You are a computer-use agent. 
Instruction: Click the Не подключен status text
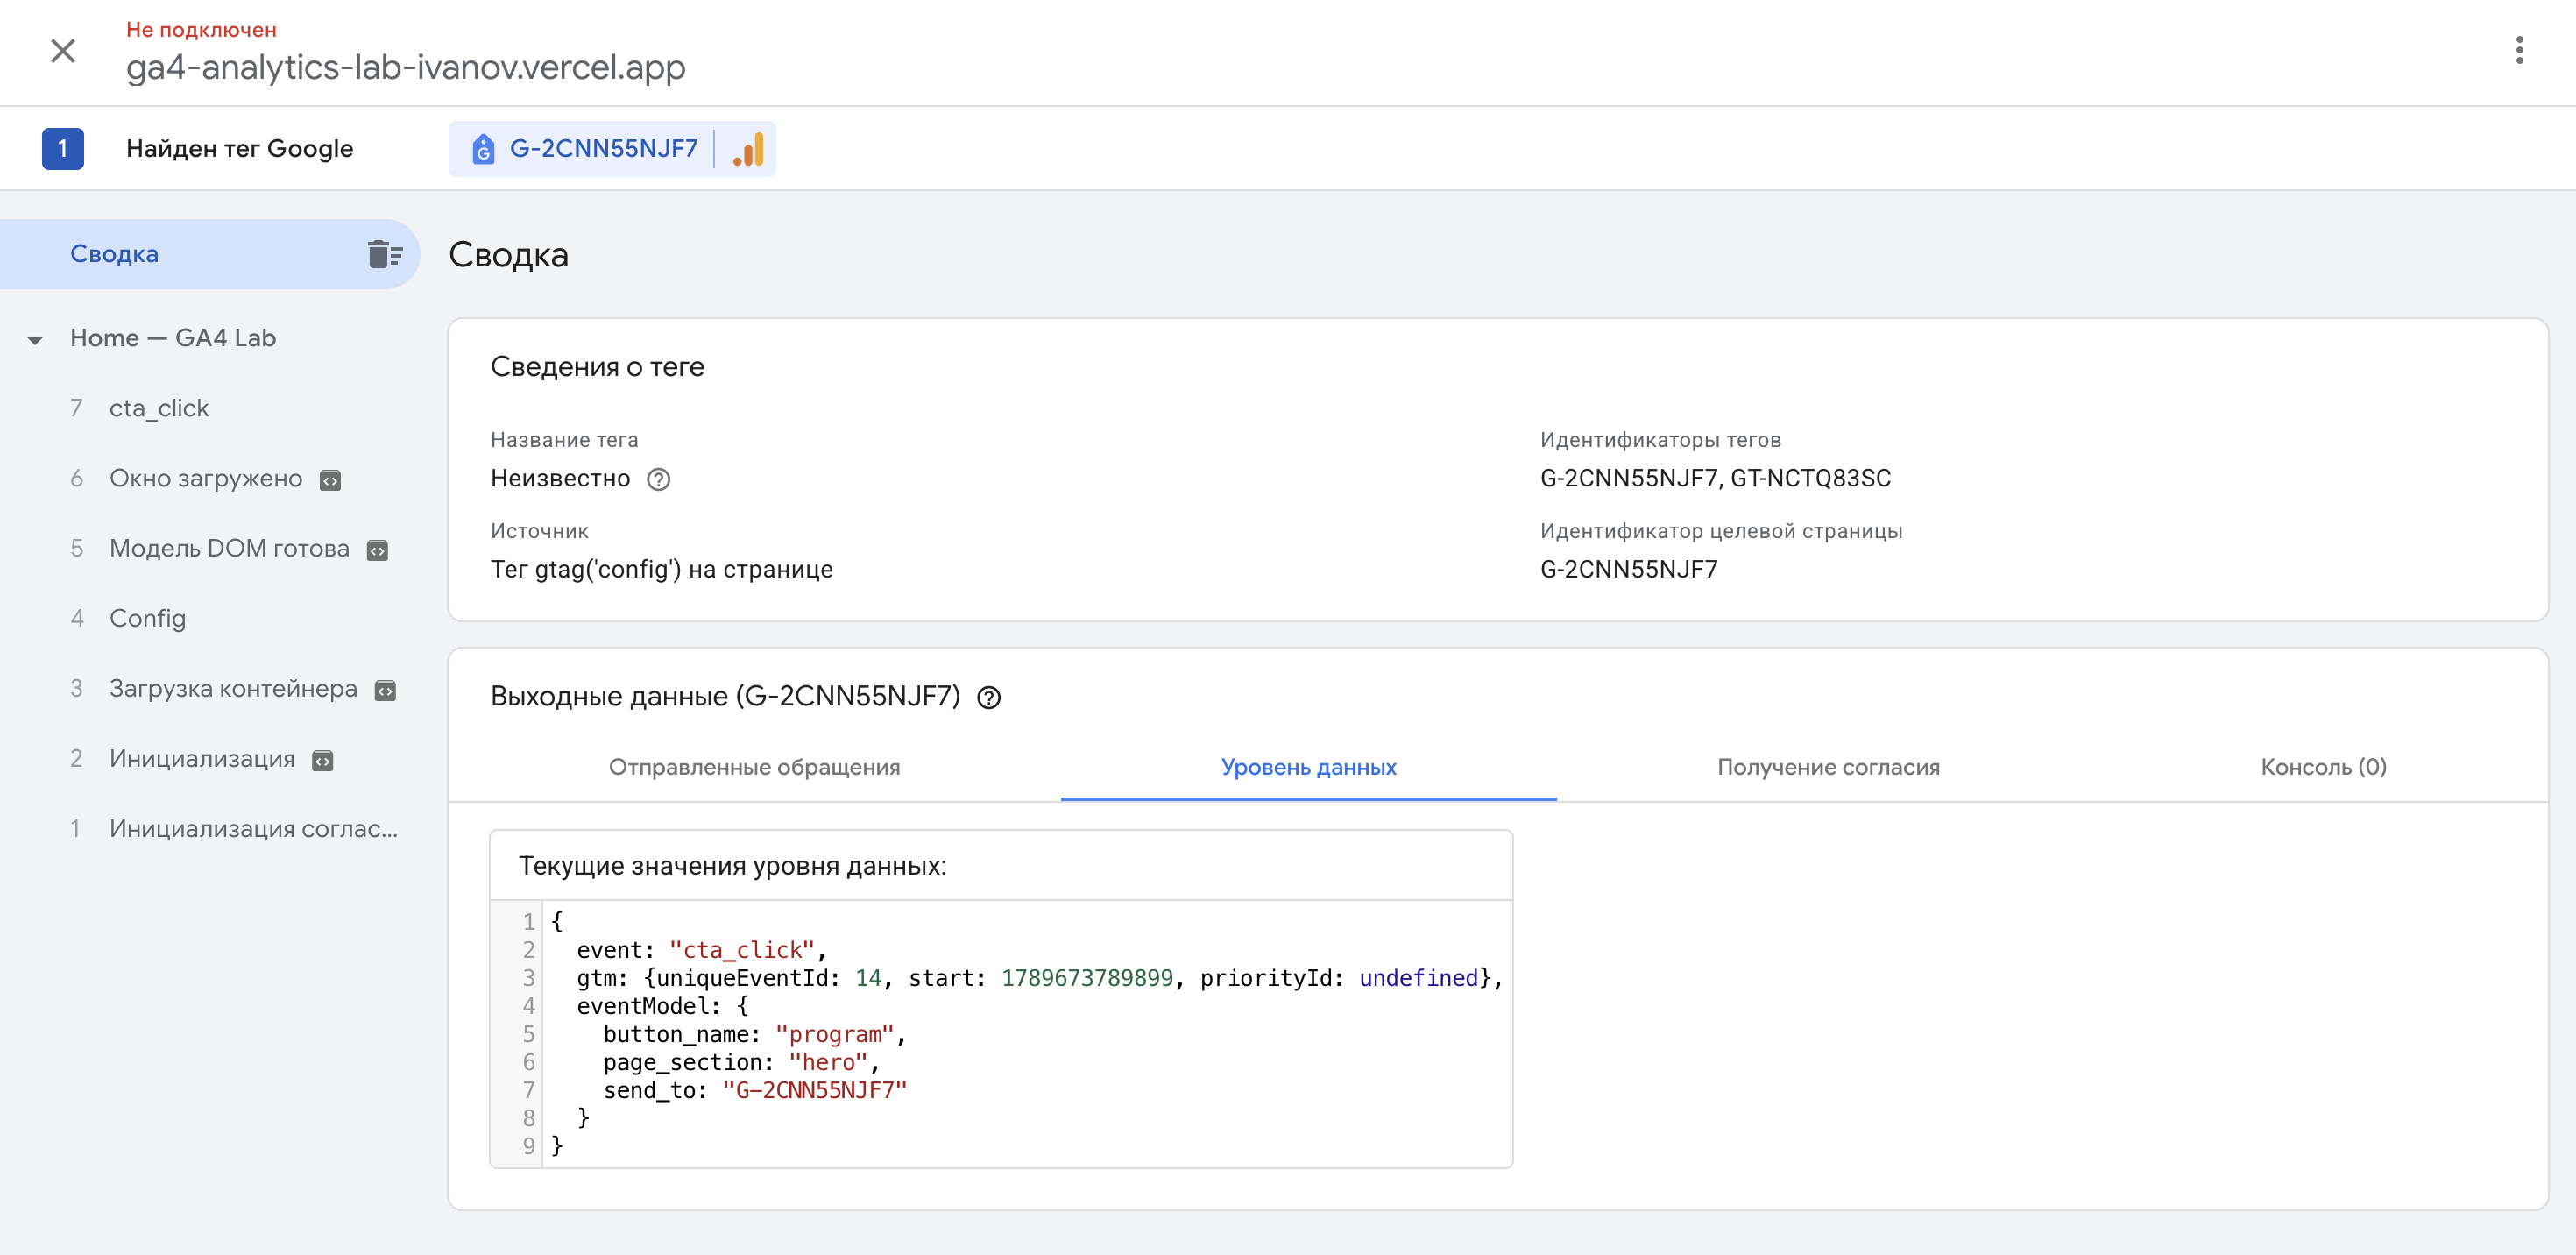point(201,30)
